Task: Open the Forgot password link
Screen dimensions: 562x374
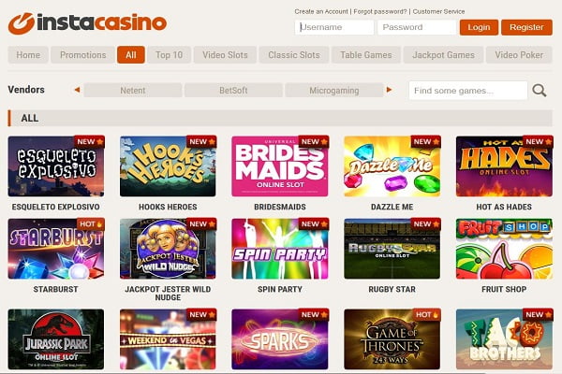Action: coord(380,11)
